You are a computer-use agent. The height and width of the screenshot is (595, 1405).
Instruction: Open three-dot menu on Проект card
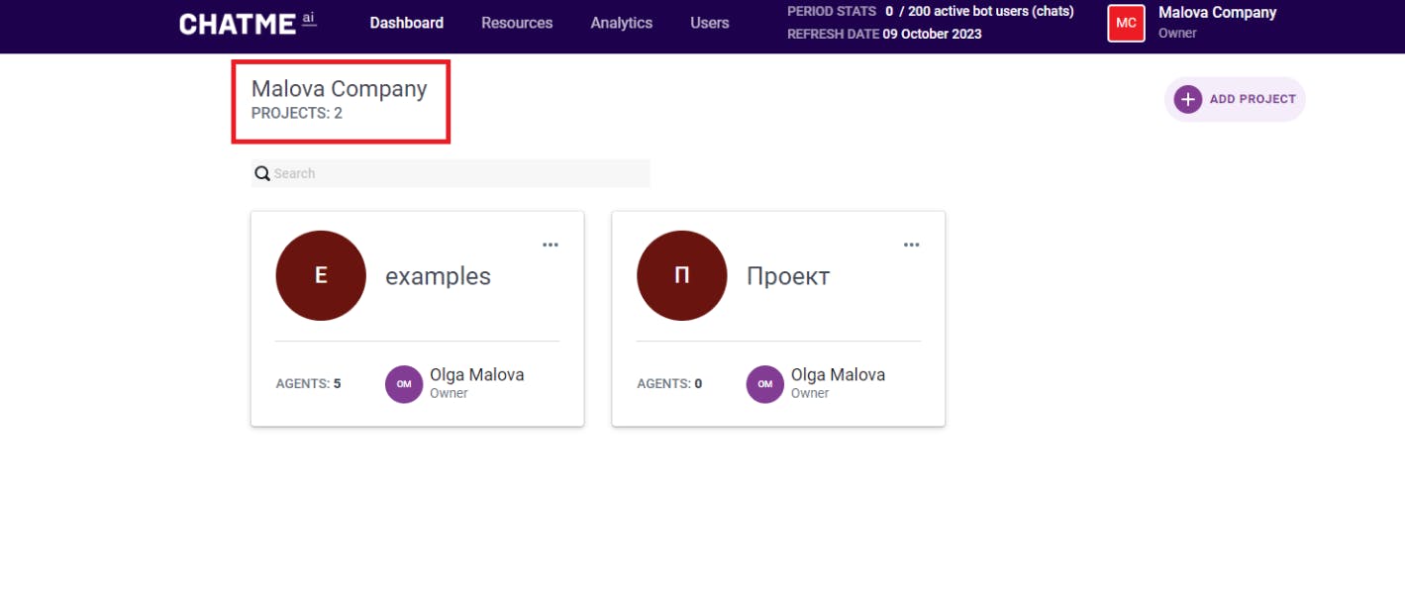click(x=911, y=246)
